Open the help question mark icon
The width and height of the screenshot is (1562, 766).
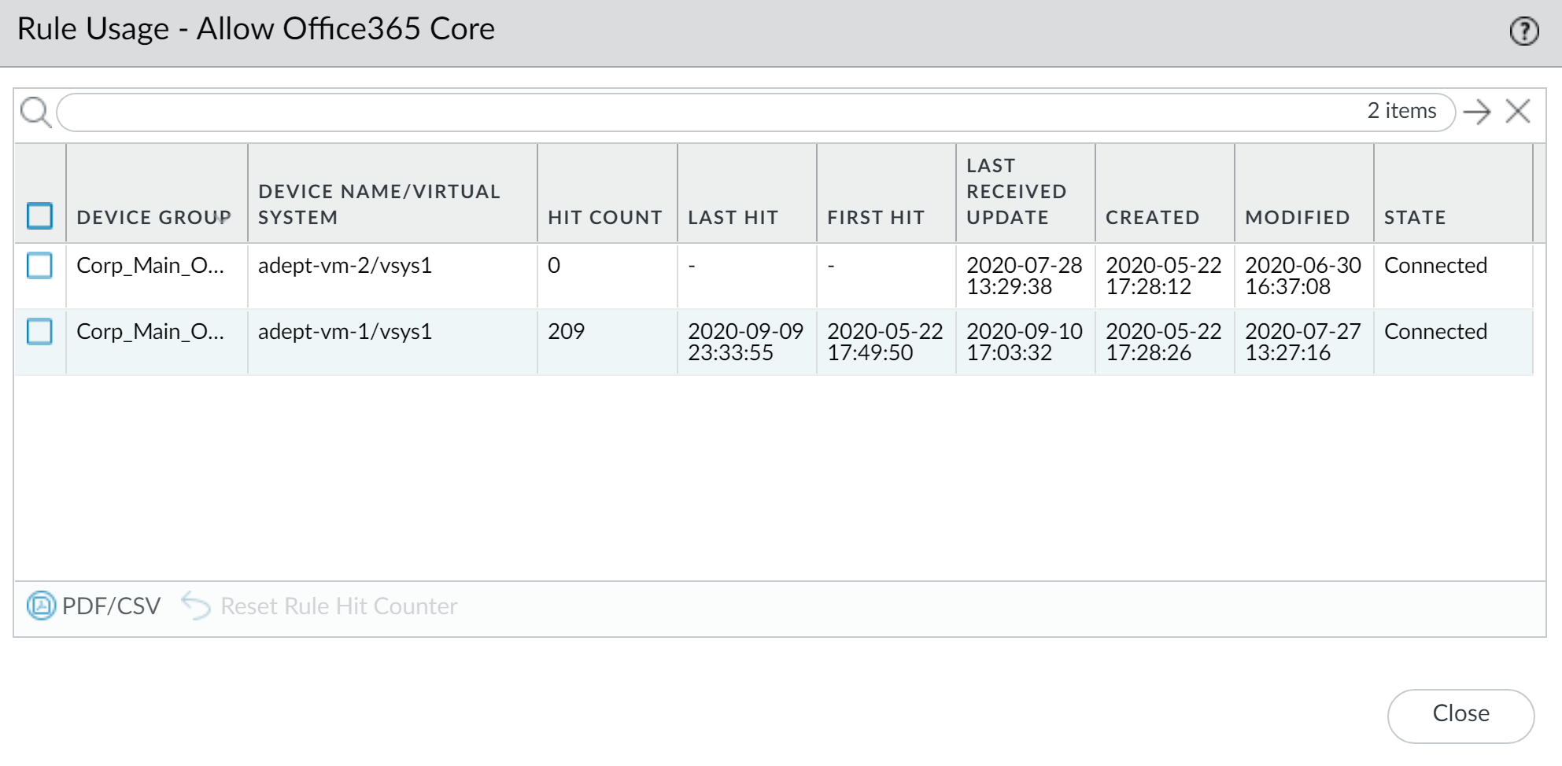1523,31
